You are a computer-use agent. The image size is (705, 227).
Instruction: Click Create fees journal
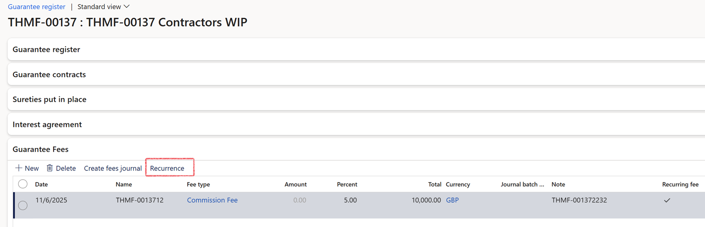[x=113, y=168]
